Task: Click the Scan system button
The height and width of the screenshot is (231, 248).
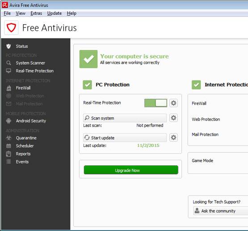Action: [x=125, y=118]
